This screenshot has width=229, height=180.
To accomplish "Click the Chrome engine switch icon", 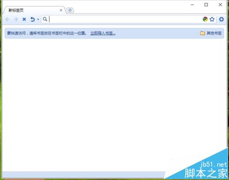I will pos(205,19).
